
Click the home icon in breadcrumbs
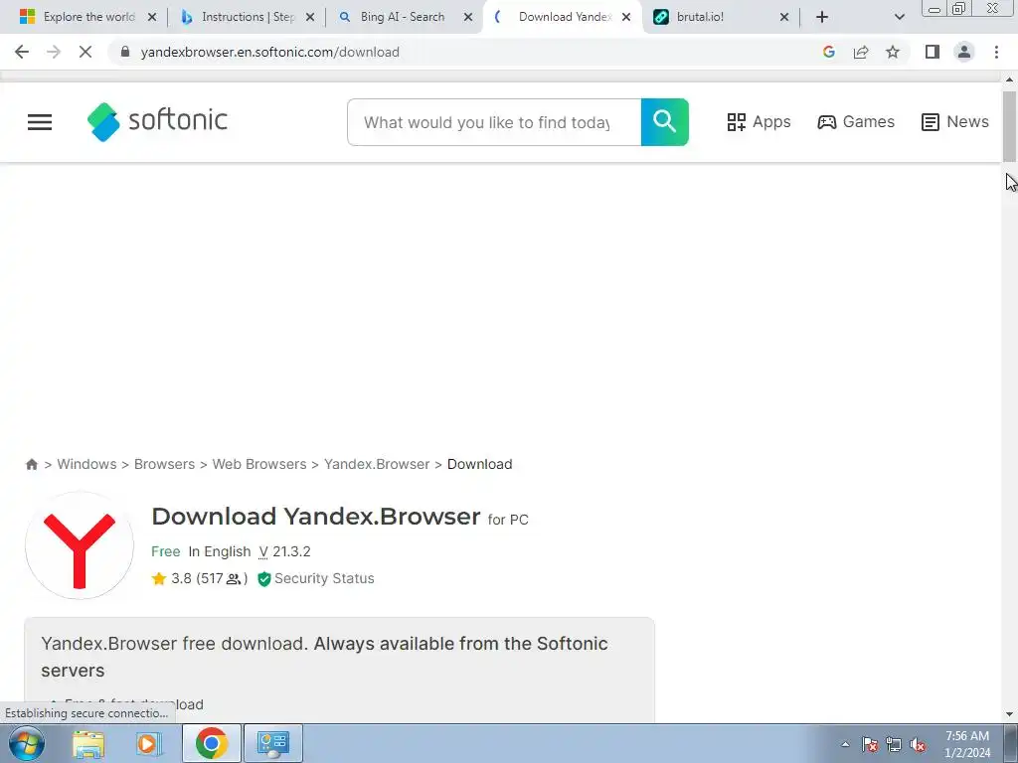31,465
